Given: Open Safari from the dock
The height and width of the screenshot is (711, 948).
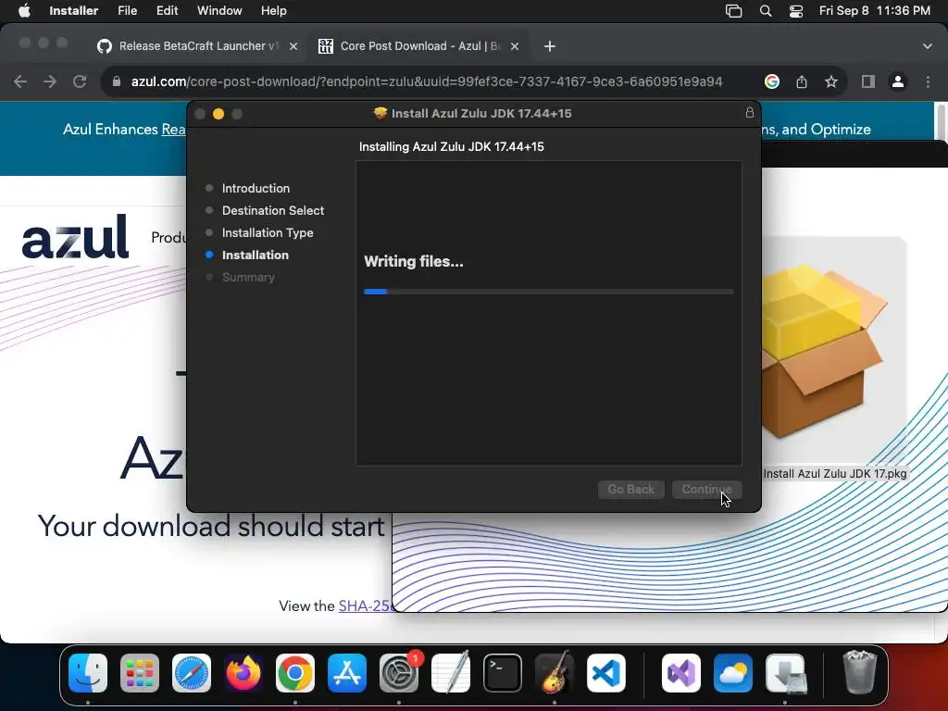Looking at the screenshot, I should (x=192, y=673).
